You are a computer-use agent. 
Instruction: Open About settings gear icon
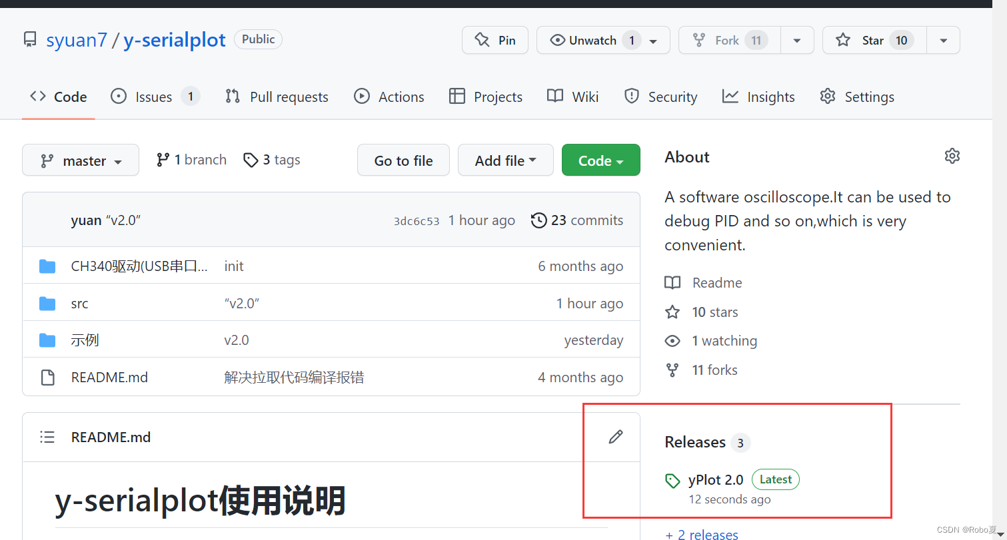952,156
